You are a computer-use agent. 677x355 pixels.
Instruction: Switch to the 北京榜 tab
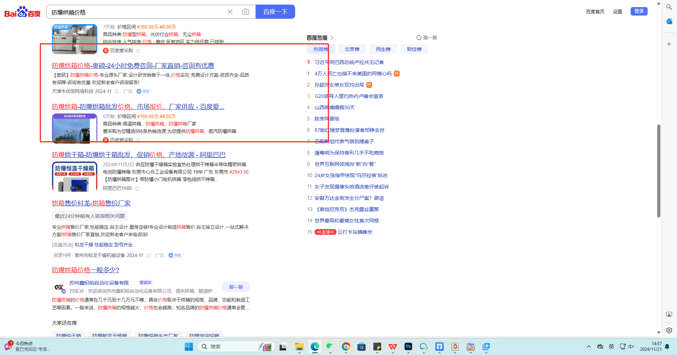(352, 50)
